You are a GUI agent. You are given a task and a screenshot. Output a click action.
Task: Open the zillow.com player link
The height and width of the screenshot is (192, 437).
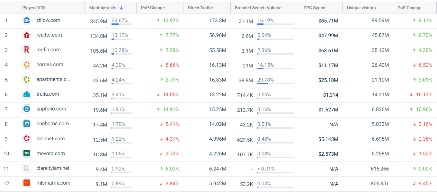click(x=48, y=20)
